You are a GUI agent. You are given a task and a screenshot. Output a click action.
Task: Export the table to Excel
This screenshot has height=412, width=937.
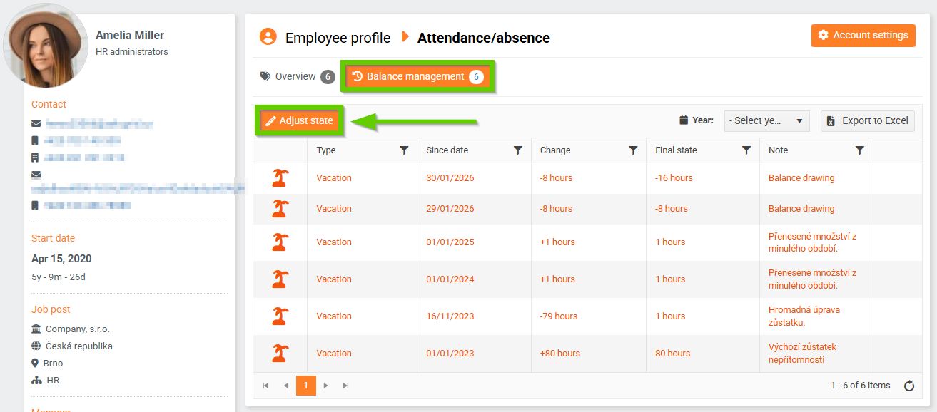tap(867, 120)
